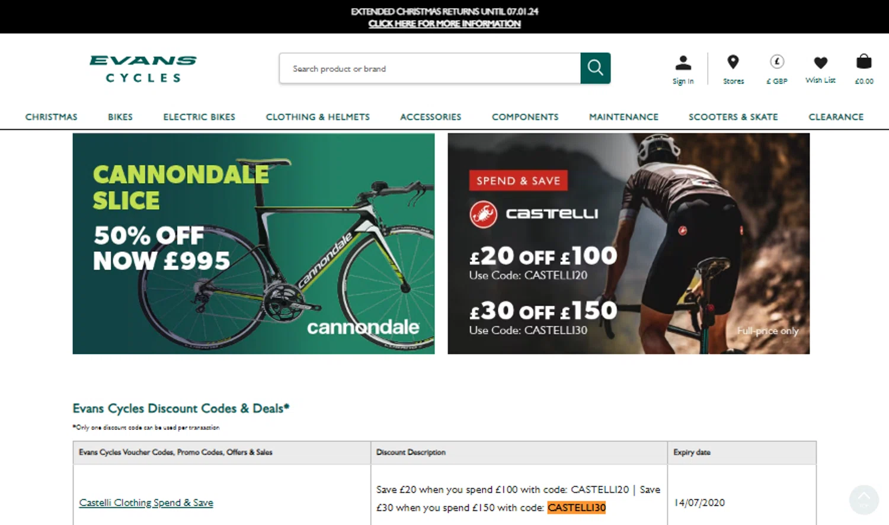
Task: Expand the Clothing & Helmets menu
Action: (318, 117)
